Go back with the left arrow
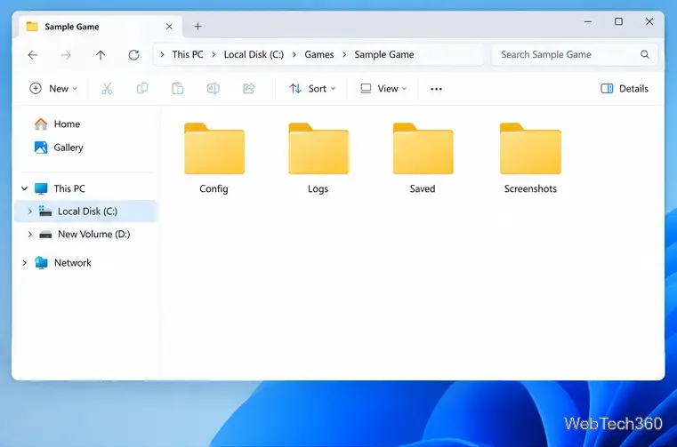Screen dimensions: 677x447 click(33, 55)
